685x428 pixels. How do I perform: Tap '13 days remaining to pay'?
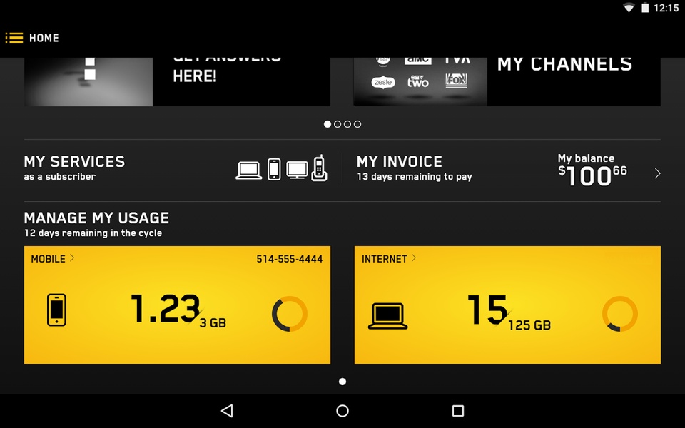(x=415, y=177)
